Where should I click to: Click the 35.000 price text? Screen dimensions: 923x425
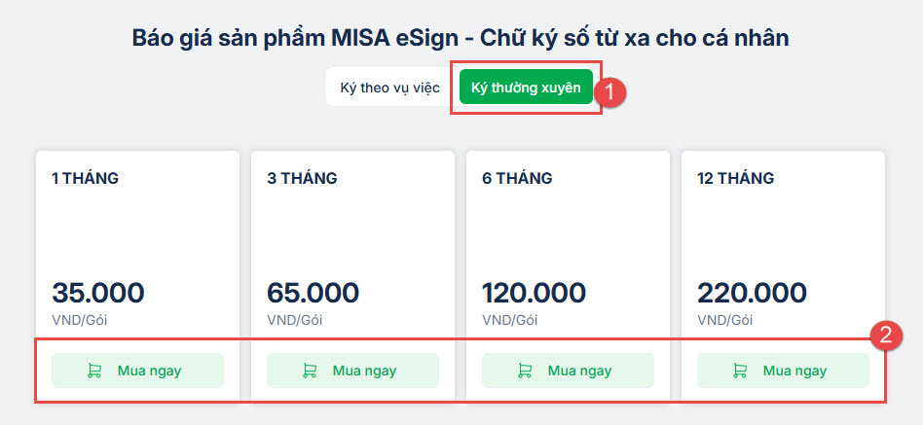tap(98, 292)
